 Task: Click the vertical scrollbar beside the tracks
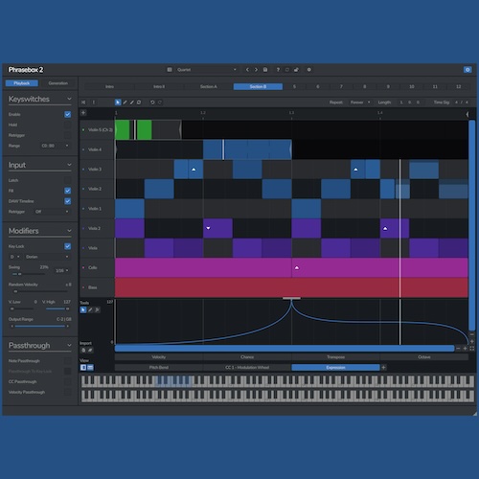[471, 225]
